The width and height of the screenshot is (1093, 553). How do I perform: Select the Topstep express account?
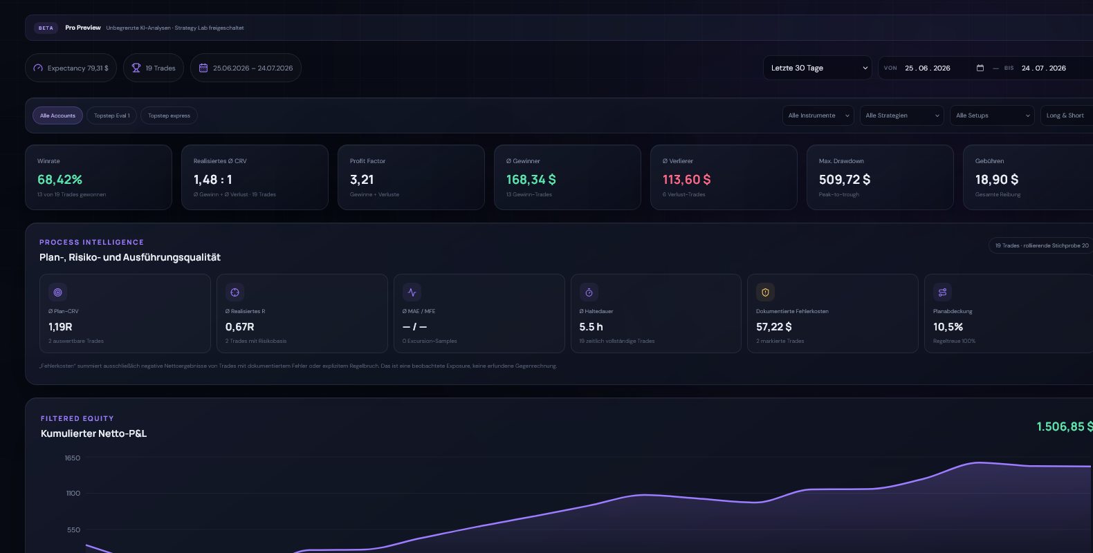pos(169,115)
